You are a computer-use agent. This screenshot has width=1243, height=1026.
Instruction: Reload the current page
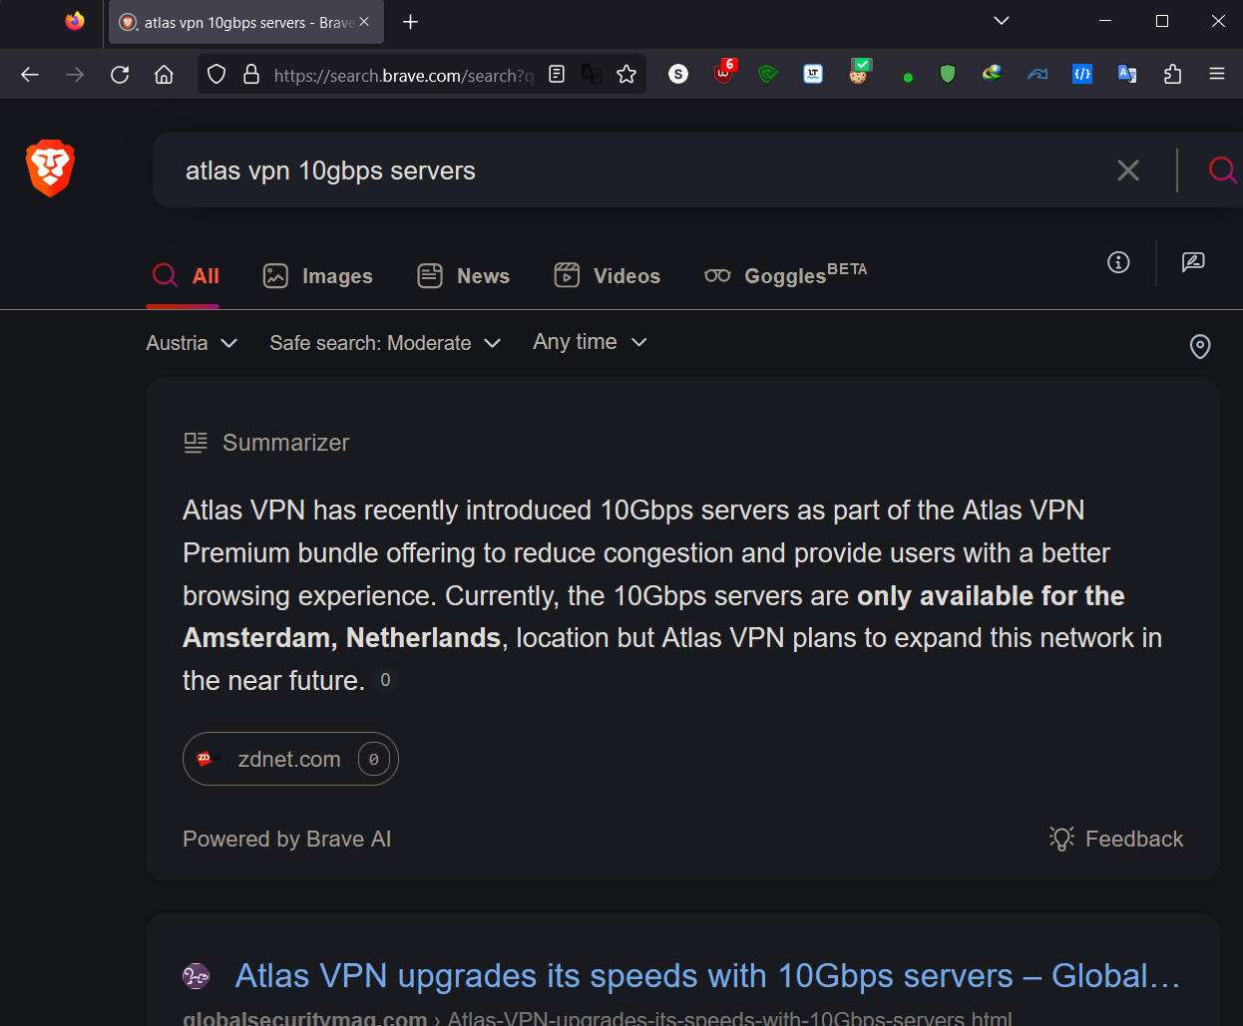[x=120, y=75]
